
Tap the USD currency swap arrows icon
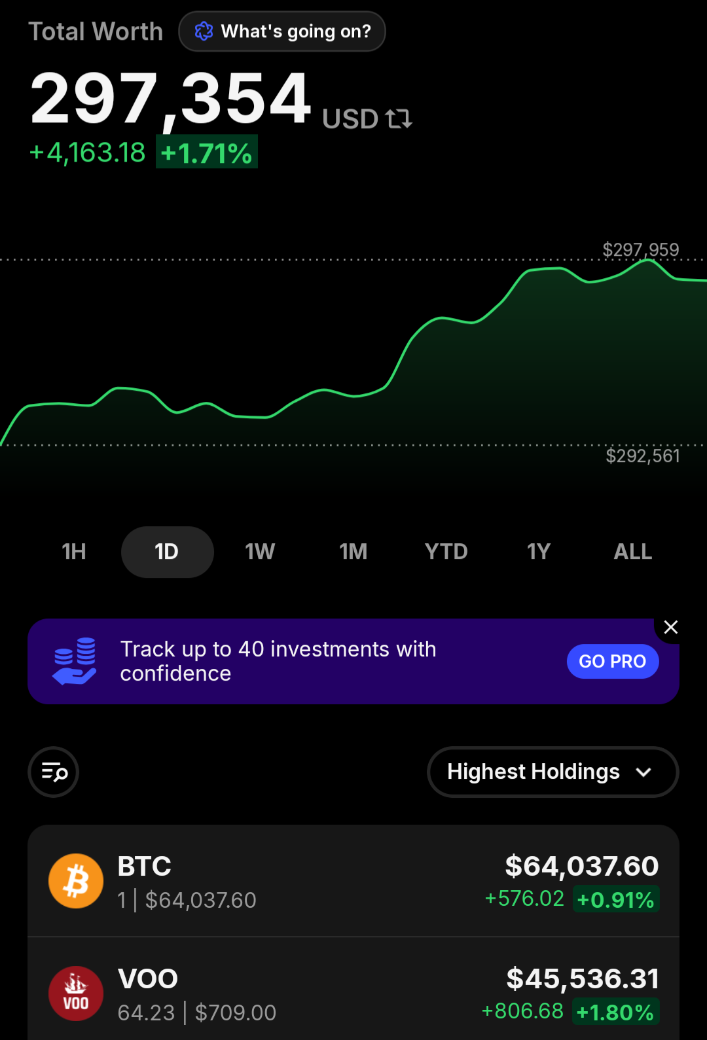[399, 118]
